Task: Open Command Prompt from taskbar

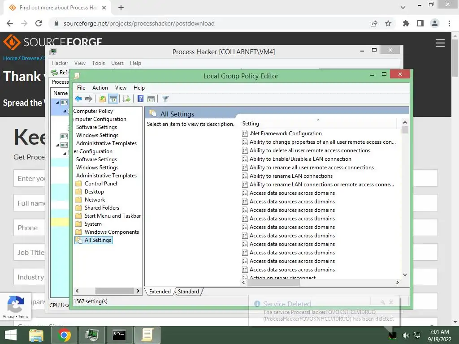Action: 119,335
